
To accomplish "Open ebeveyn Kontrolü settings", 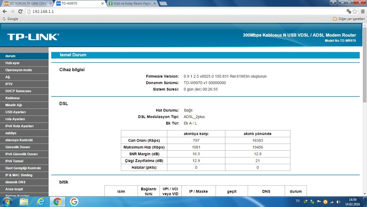I will (x=24, y=140).
